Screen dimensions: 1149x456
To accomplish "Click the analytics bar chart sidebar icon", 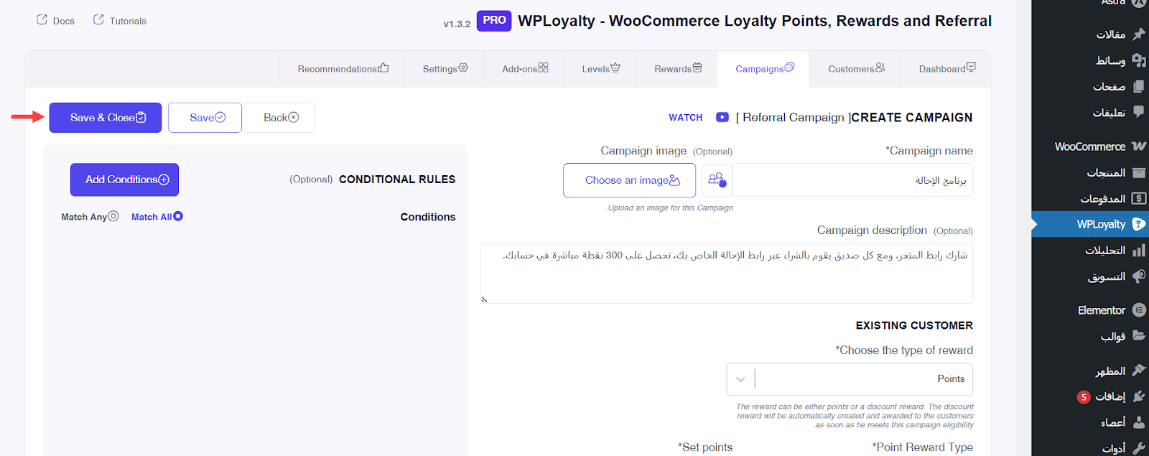I will pos(1139,251).
